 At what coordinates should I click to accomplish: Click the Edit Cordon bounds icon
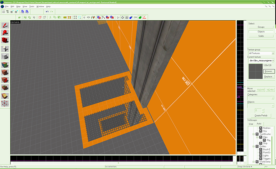(69, 17)
